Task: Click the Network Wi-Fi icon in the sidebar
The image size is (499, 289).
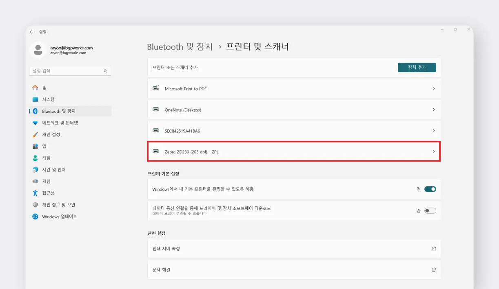Action: coord(35,123)
